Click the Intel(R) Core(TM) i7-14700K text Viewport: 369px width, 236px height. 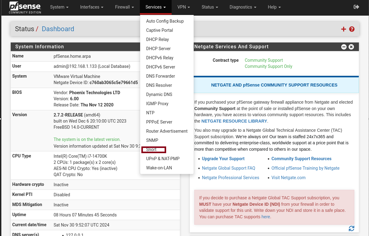click(80, 156)
